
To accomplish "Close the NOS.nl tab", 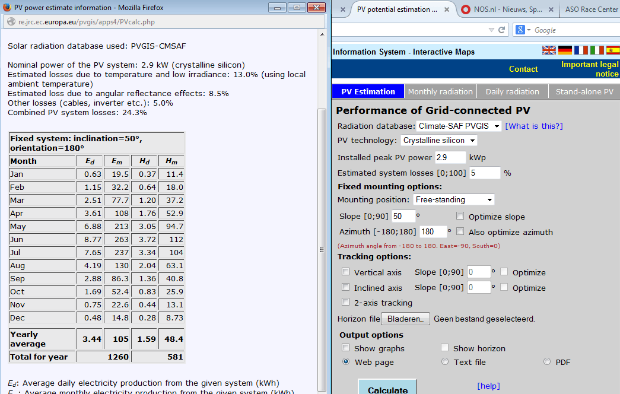I will tap(551, 9).
